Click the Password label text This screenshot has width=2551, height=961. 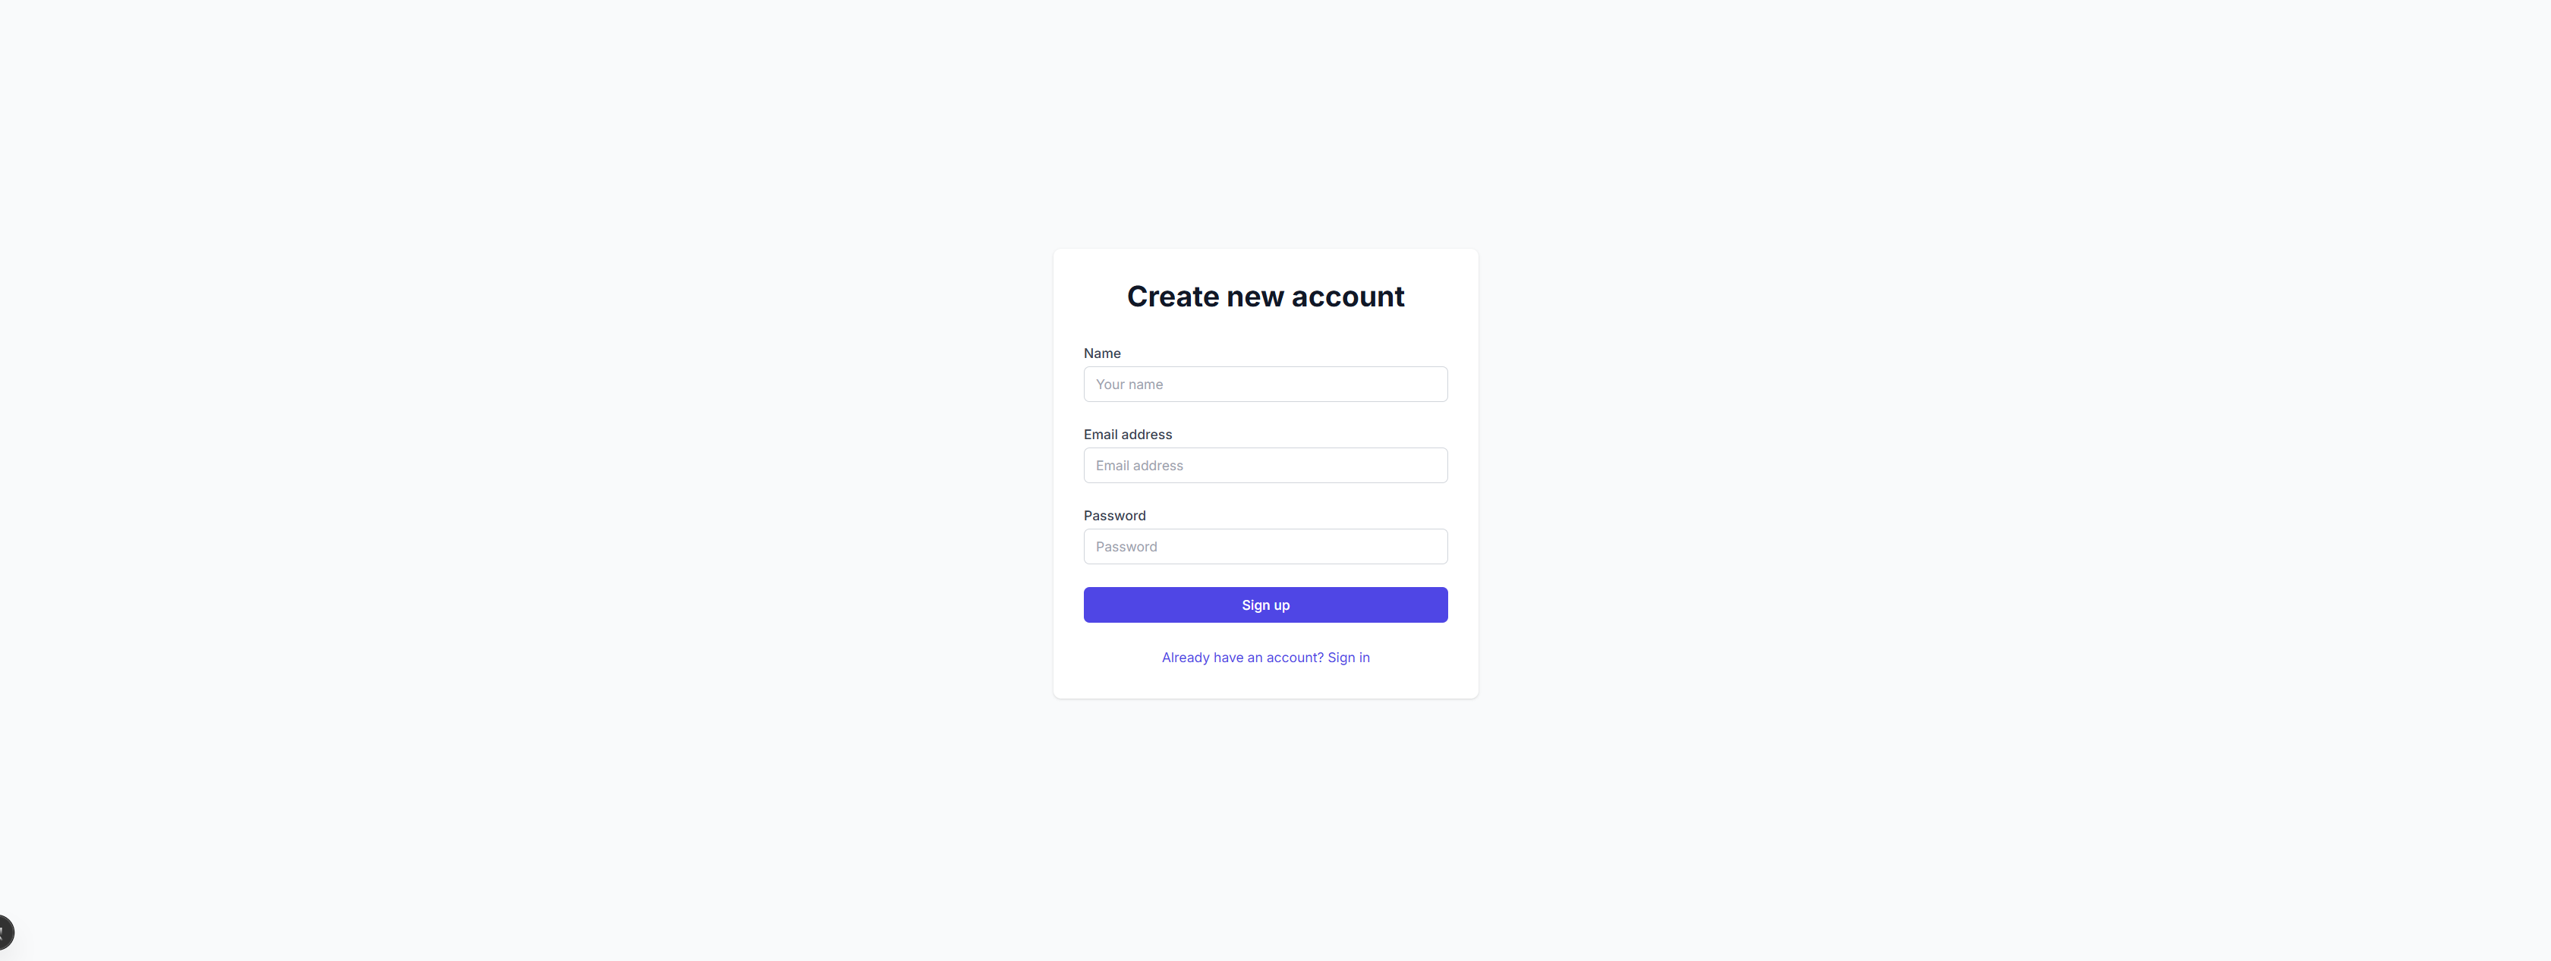coord(1114,515)
